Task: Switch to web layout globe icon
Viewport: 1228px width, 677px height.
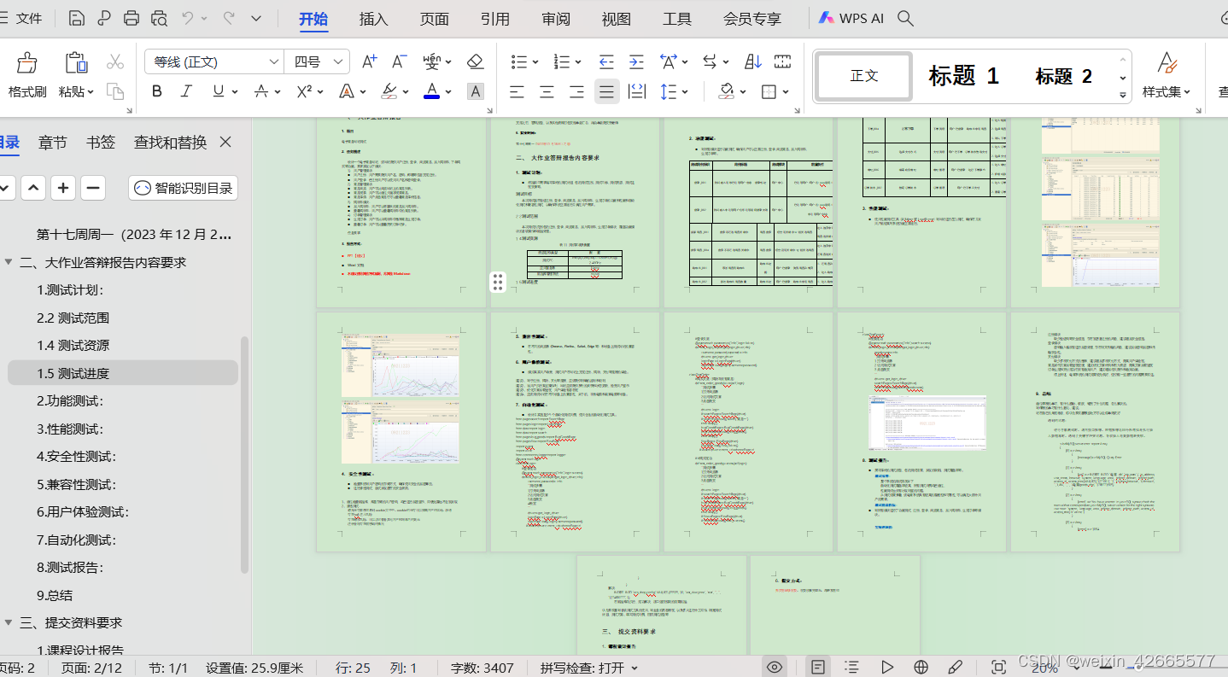Action: click(x=921, y=667)
